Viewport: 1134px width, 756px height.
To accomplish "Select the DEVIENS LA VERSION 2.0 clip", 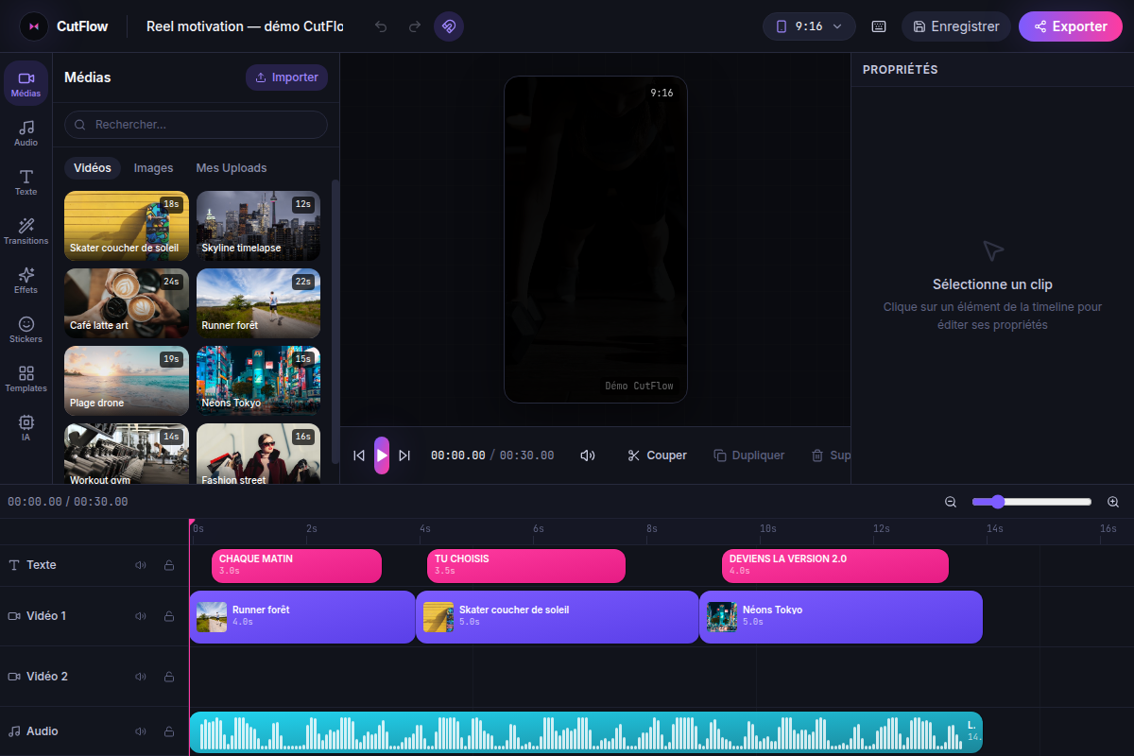I will [x=835, y=566].
